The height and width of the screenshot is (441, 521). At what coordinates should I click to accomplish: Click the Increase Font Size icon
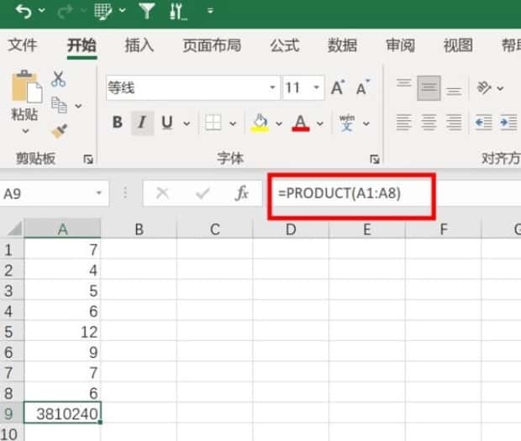pyautogui.click(x=338, y=87)
